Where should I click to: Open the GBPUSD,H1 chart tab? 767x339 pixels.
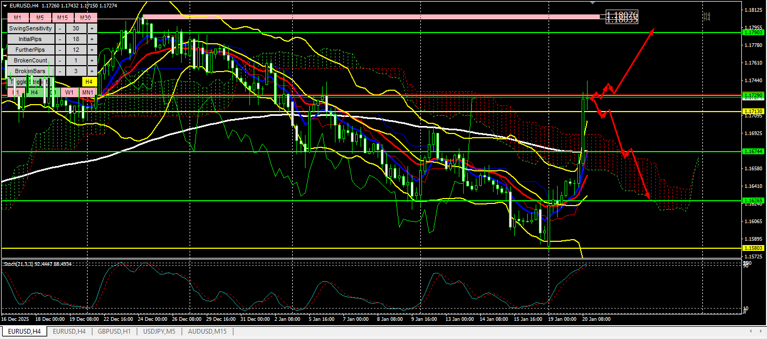click(x=114, y=332)
